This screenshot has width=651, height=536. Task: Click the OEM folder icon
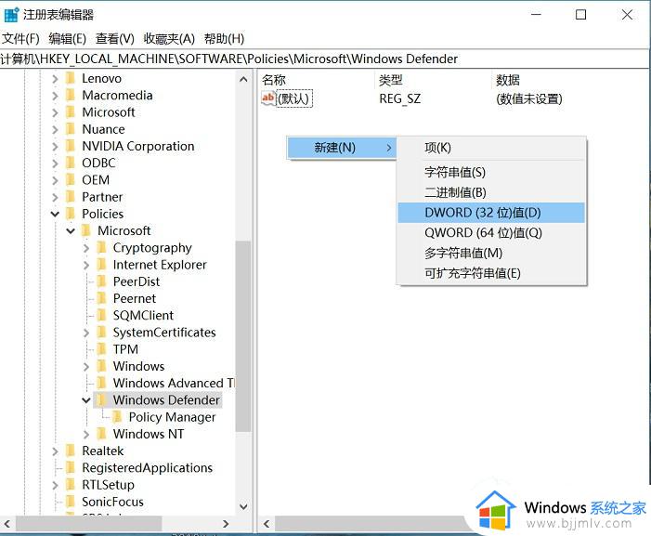[71, 180]
